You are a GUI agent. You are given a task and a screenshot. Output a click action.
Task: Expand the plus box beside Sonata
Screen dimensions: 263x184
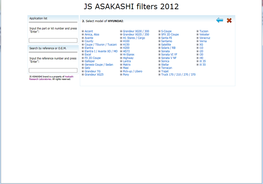point(159,51)
